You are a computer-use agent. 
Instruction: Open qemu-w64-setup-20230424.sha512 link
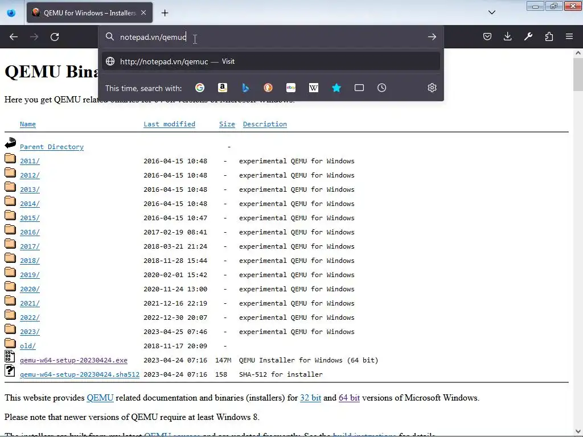pos(80,374)
